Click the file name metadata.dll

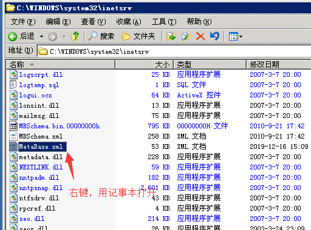[41, 157]
